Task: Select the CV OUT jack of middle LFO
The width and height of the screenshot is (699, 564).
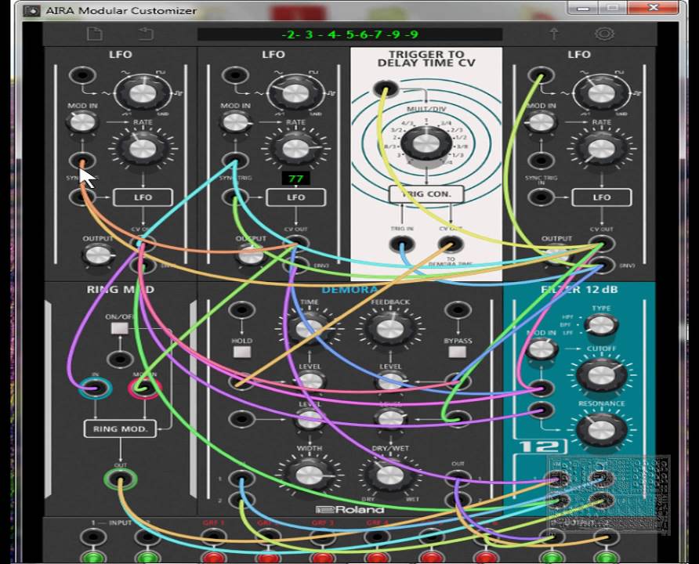Action: tap(296, 244)
